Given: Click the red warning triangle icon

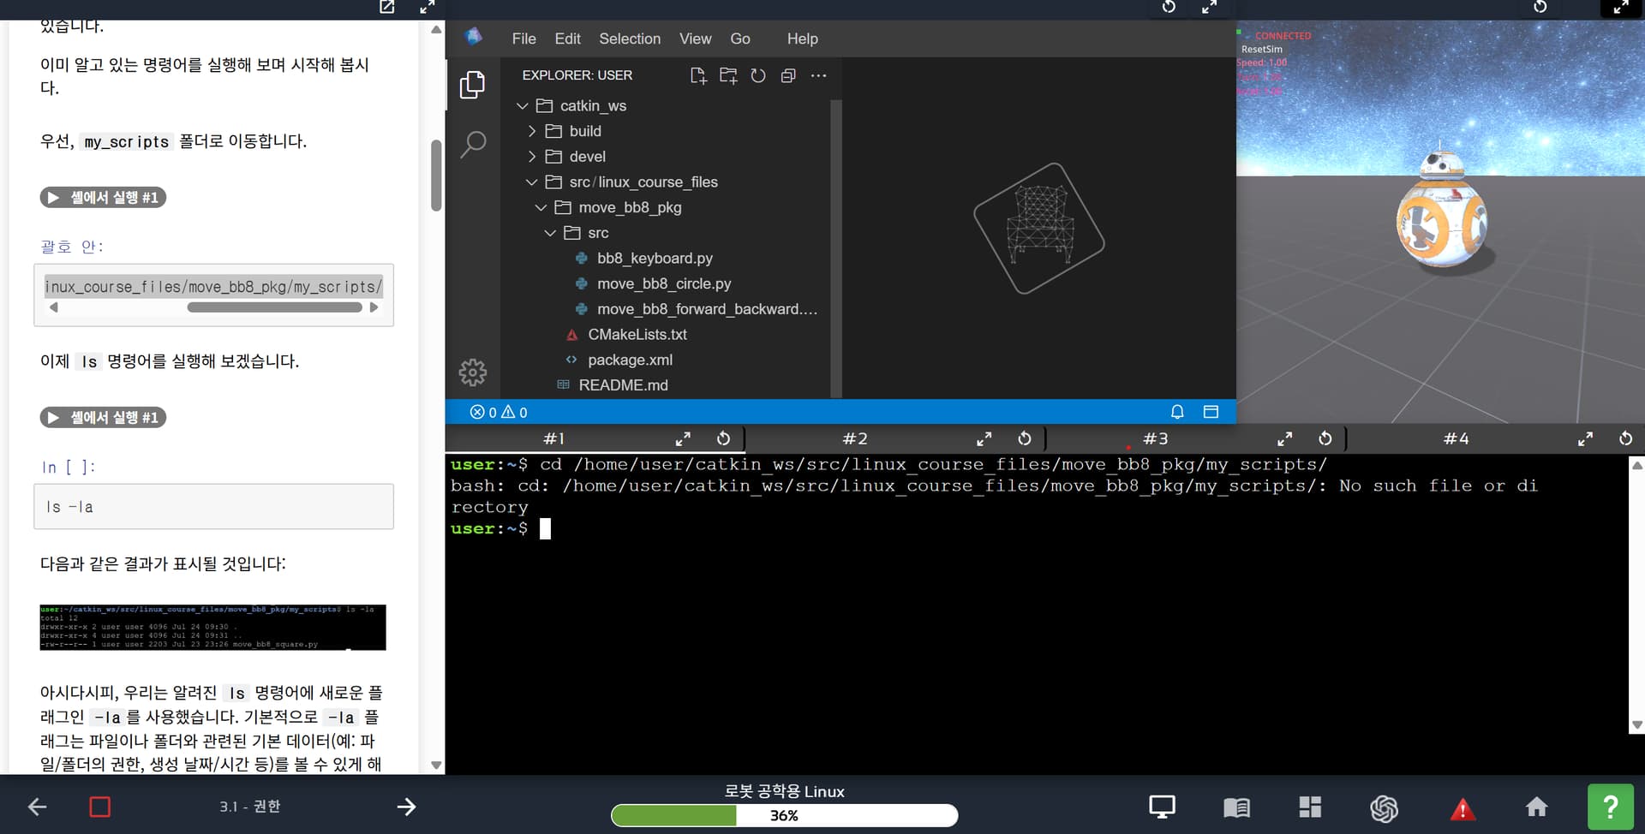Looking at the screenshot, I should [x=1462, y=807].
